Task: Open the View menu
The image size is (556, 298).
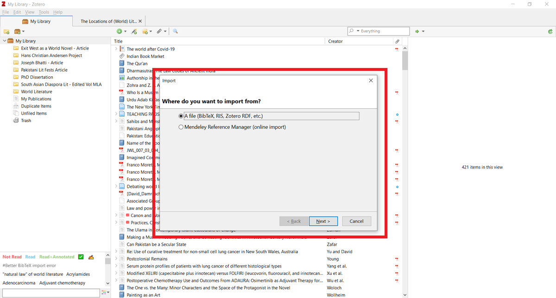Action: 30,12
